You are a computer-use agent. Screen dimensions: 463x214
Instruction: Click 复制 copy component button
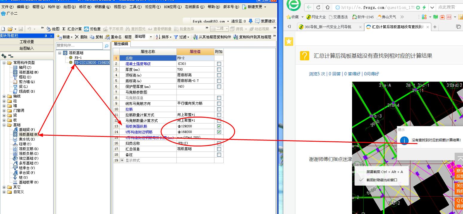pyautogui.click(x=96, y=37)
